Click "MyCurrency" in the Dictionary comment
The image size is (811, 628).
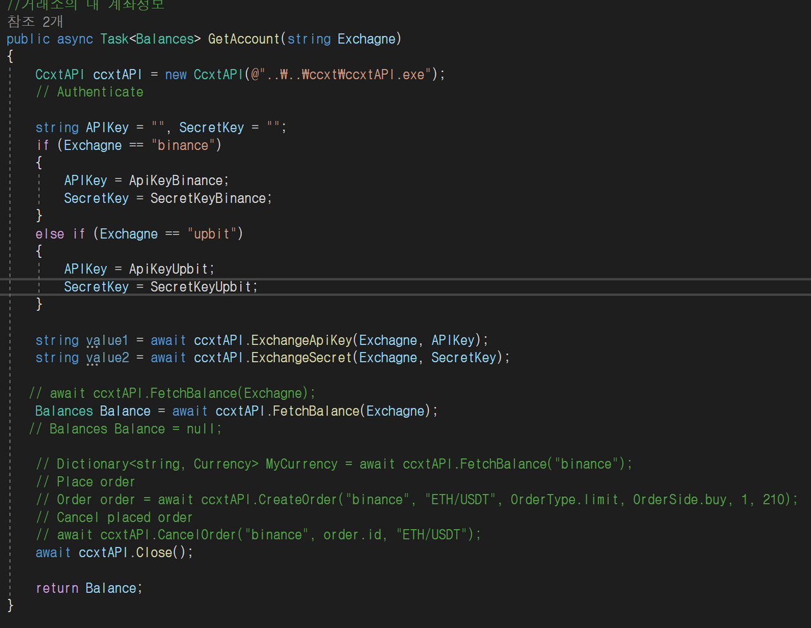[302, 465]
